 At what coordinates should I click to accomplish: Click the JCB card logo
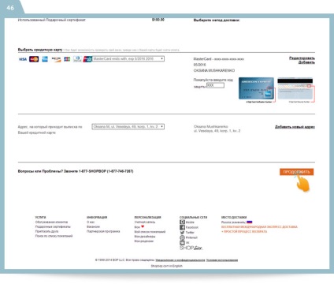pos(67,59)
